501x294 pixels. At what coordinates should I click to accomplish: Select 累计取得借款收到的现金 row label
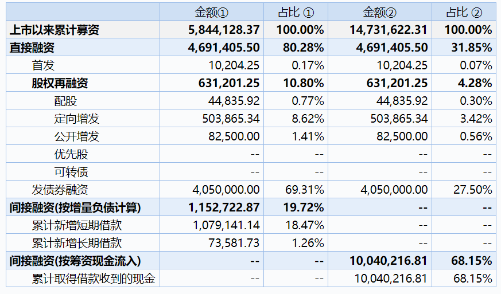[94, 279]
